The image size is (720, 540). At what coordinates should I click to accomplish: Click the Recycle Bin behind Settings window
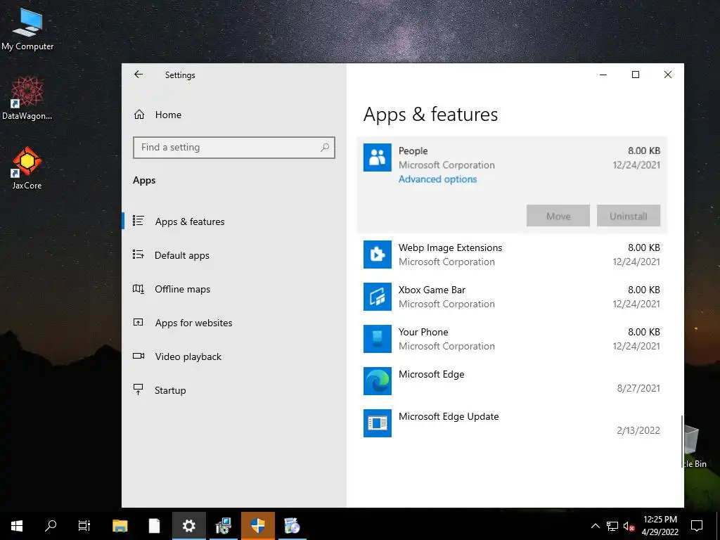694,446
